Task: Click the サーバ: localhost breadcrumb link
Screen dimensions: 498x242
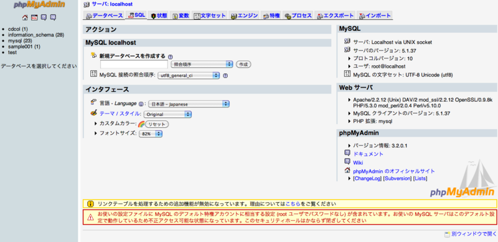Action: (112, 4)
